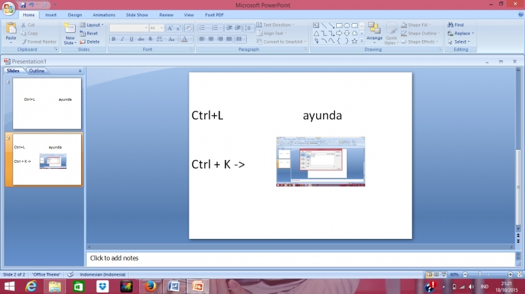Open the Office Button menu

[8, 8]
